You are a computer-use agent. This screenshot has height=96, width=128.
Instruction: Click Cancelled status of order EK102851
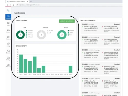tap(116, 64)
